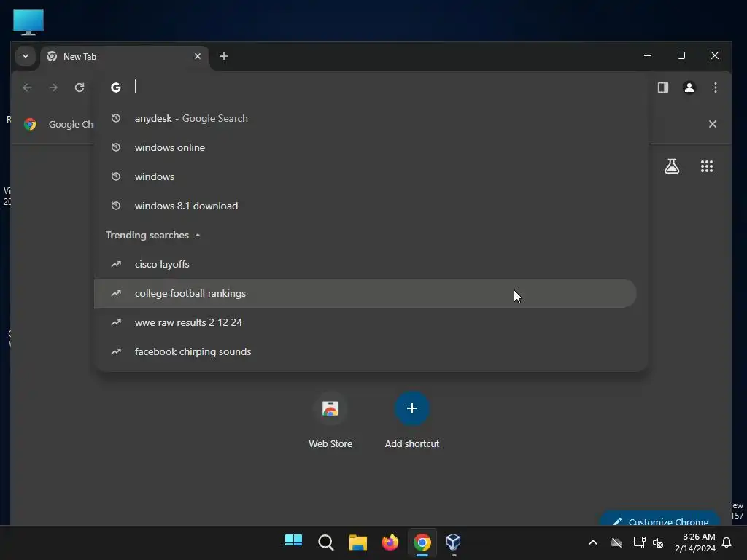Click the Google G icon in address bar
Screen dimensions: 747x560
tap(116, 87)
